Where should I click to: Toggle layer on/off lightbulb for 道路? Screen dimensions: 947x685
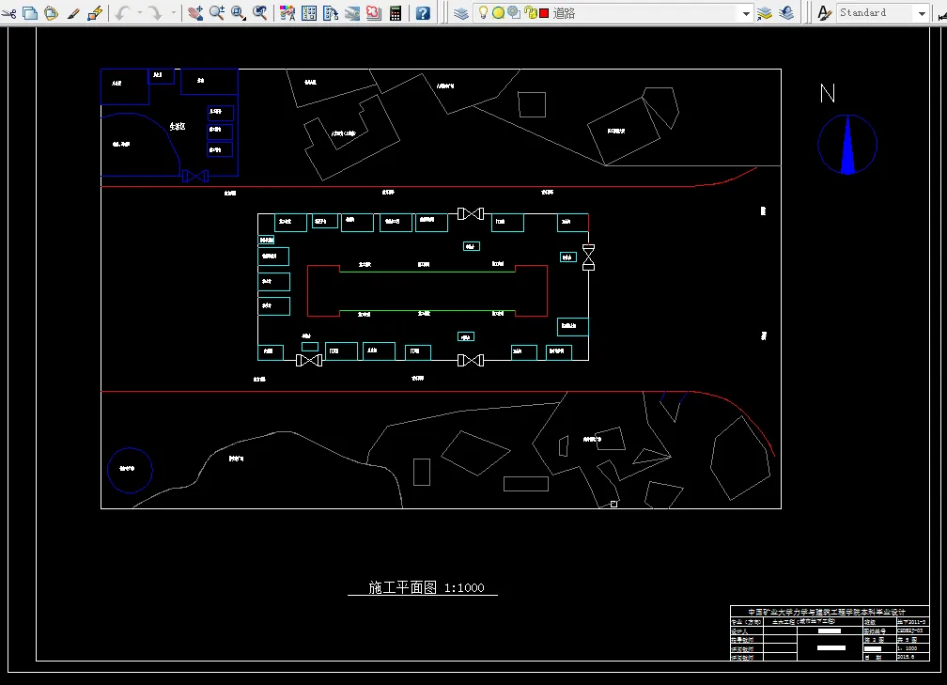point(483,13)
